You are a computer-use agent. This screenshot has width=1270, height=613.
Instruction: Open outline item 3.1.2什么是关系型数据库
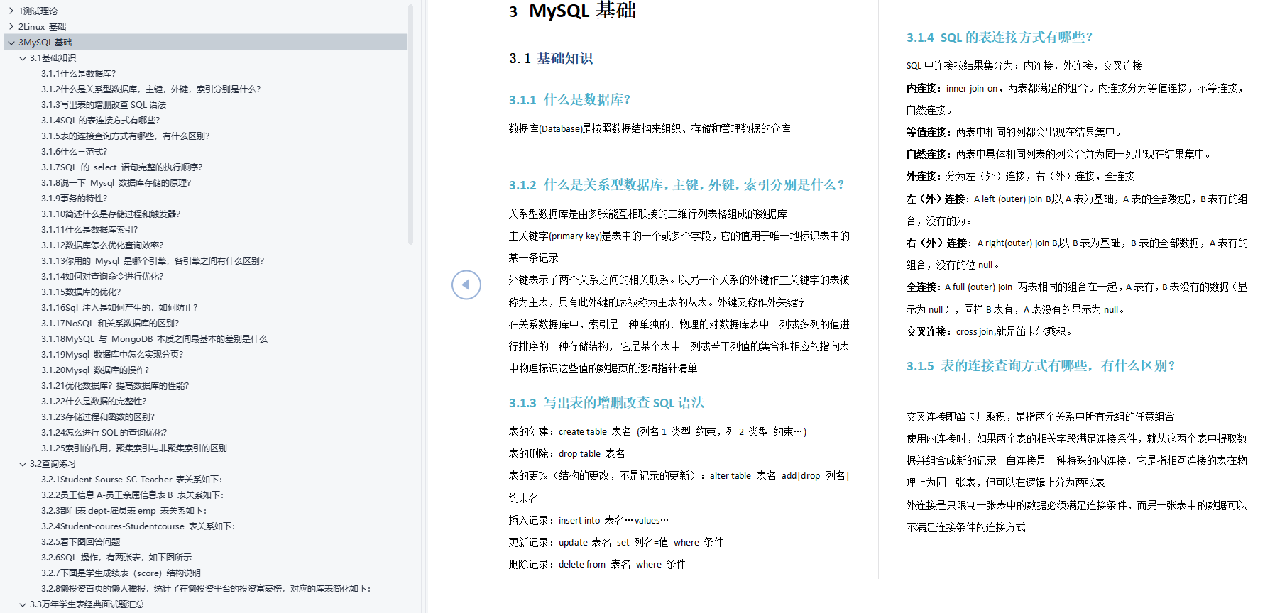click(150, 89)
